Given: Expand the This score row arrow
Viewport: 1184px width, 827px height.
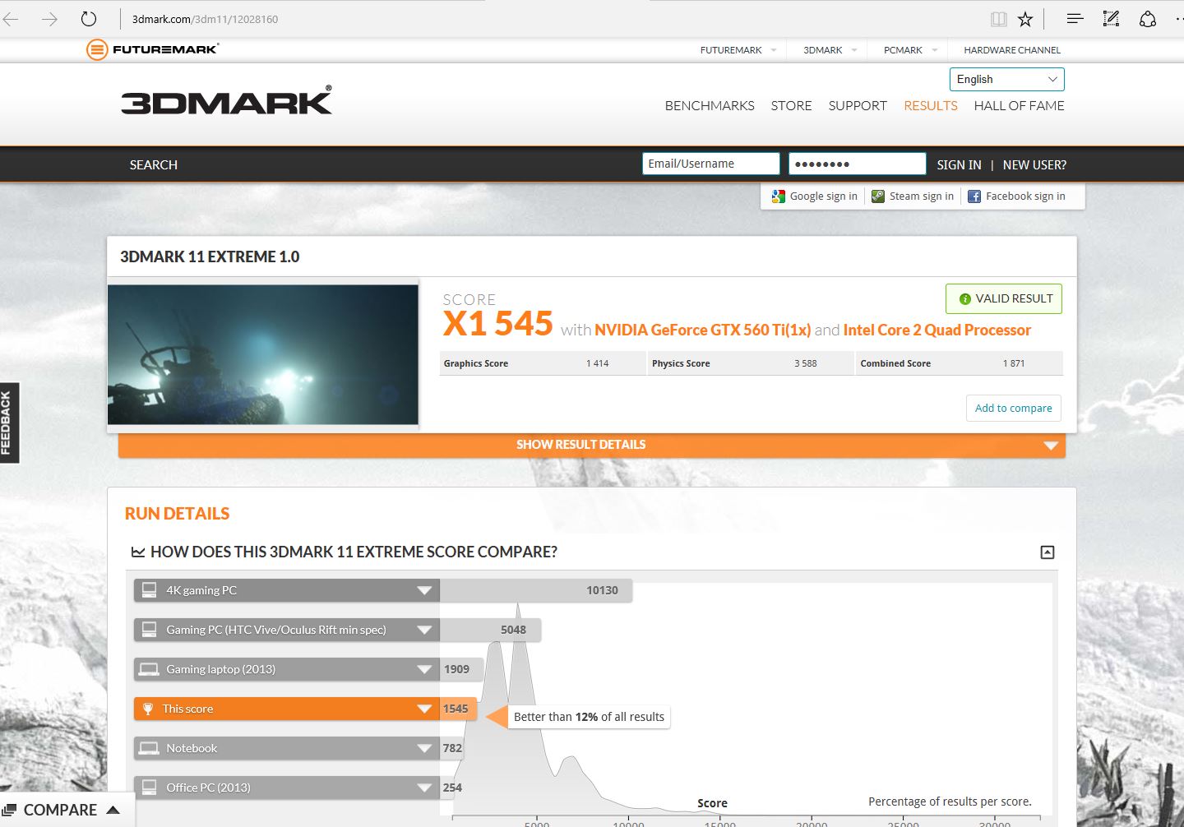Looking at the screenshot, I should tap(424, 709).
